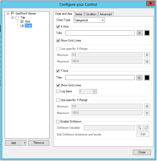Open the X Axis title color swatch
The height and width of the screenshot is (161, 157).
click(147, 33)
